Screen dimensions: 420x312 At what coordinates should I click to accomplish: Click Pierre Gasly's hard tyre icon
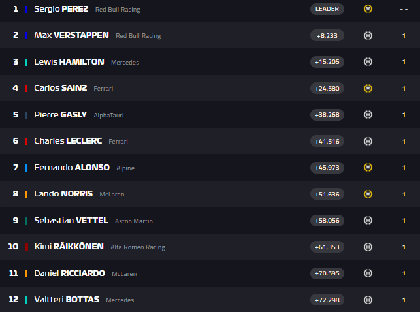click(368, 115)
